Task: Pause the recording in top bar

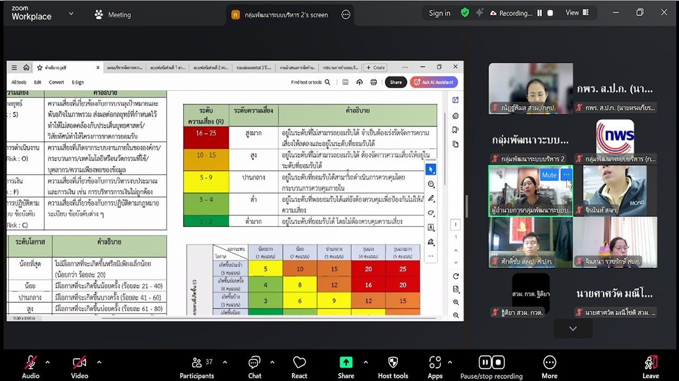Action: pos(539,13)
